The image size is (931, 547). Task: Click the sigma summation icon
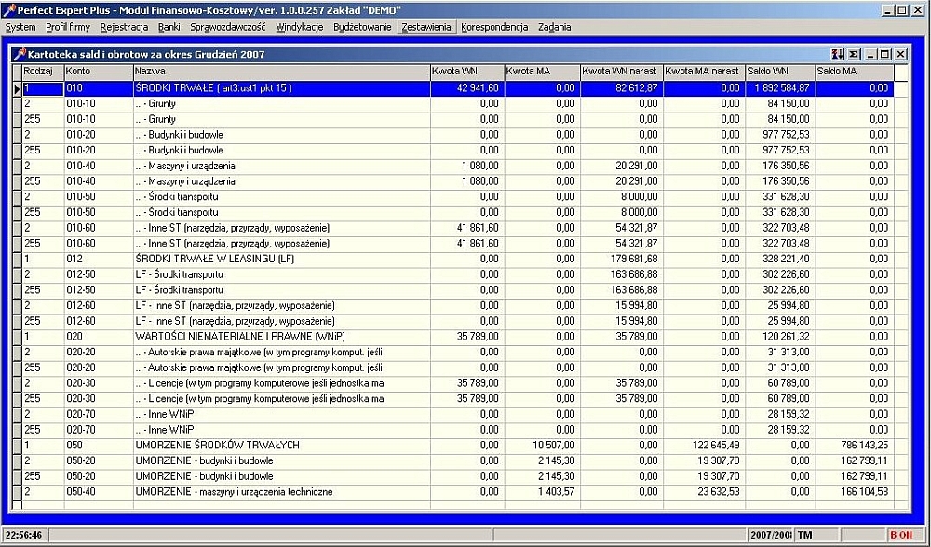pyautogui.click(x=854, y=55)
